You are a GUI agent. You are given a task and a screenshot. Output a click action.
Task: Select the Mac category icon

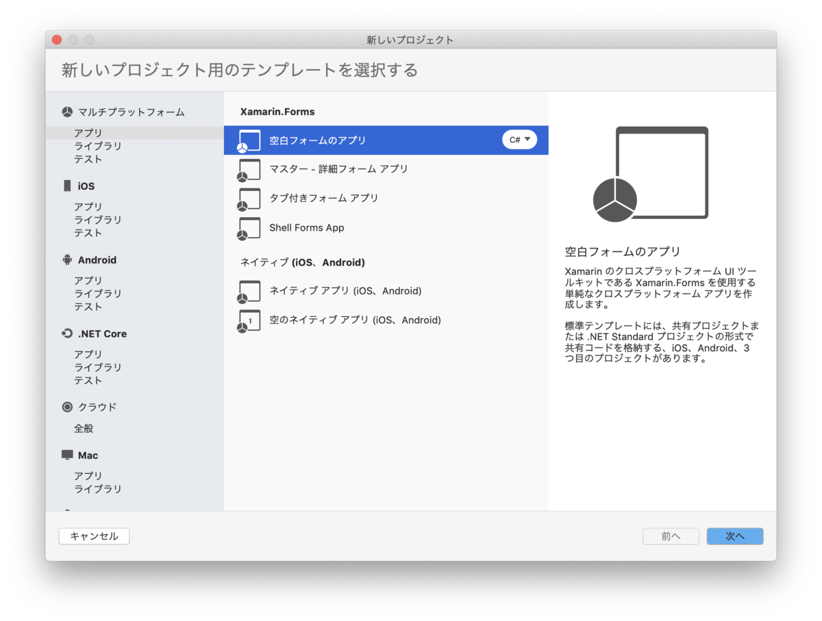click(x=66, y=455)
